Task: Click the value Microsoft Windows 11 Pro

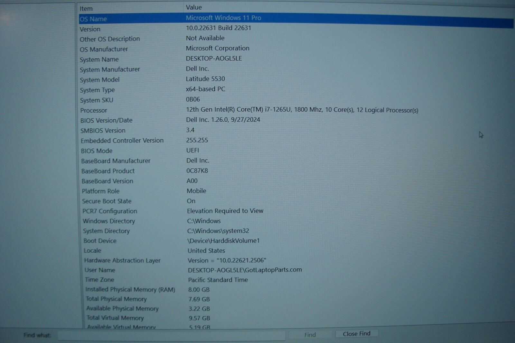Action: pos(223,18)
